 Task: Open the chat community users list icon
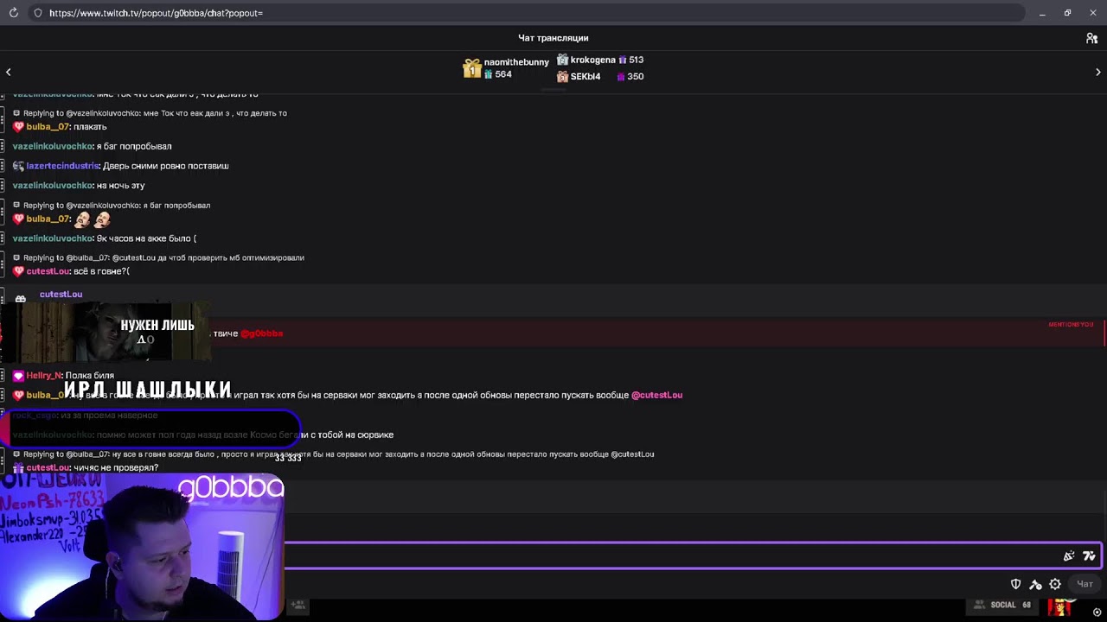[1091, 38]
